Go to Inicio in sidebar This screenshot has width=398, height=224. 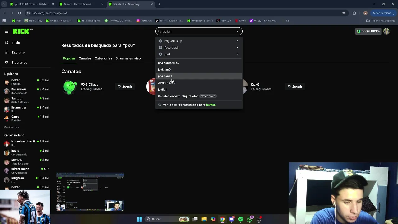click(16, 43)
